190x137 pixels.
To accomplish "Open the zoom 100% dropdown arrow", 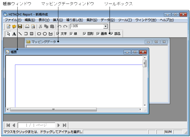I will coord(106,26).
